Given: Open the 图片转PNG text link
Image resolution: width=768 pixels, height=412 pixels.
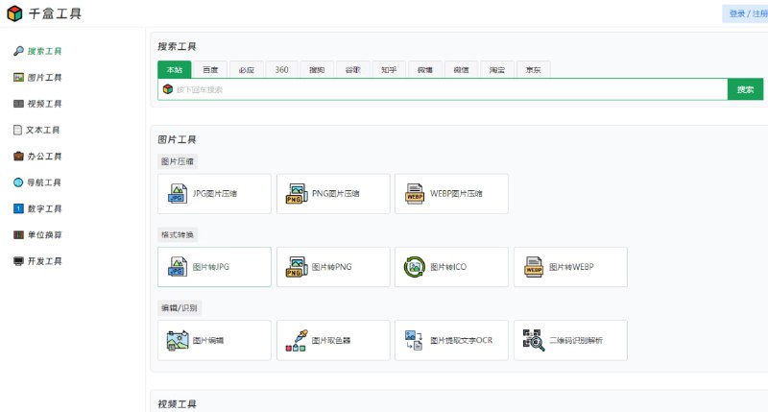Looking at the screenshot, I should click(x=331, y=267).
